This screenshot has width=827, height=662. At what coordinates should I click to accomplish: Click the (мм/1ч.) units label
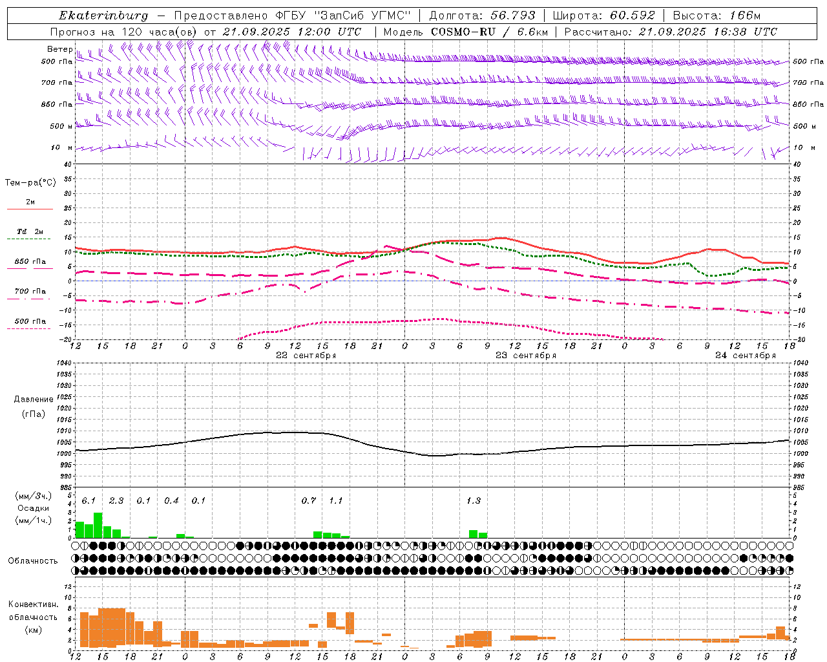(x=34, y=520)
